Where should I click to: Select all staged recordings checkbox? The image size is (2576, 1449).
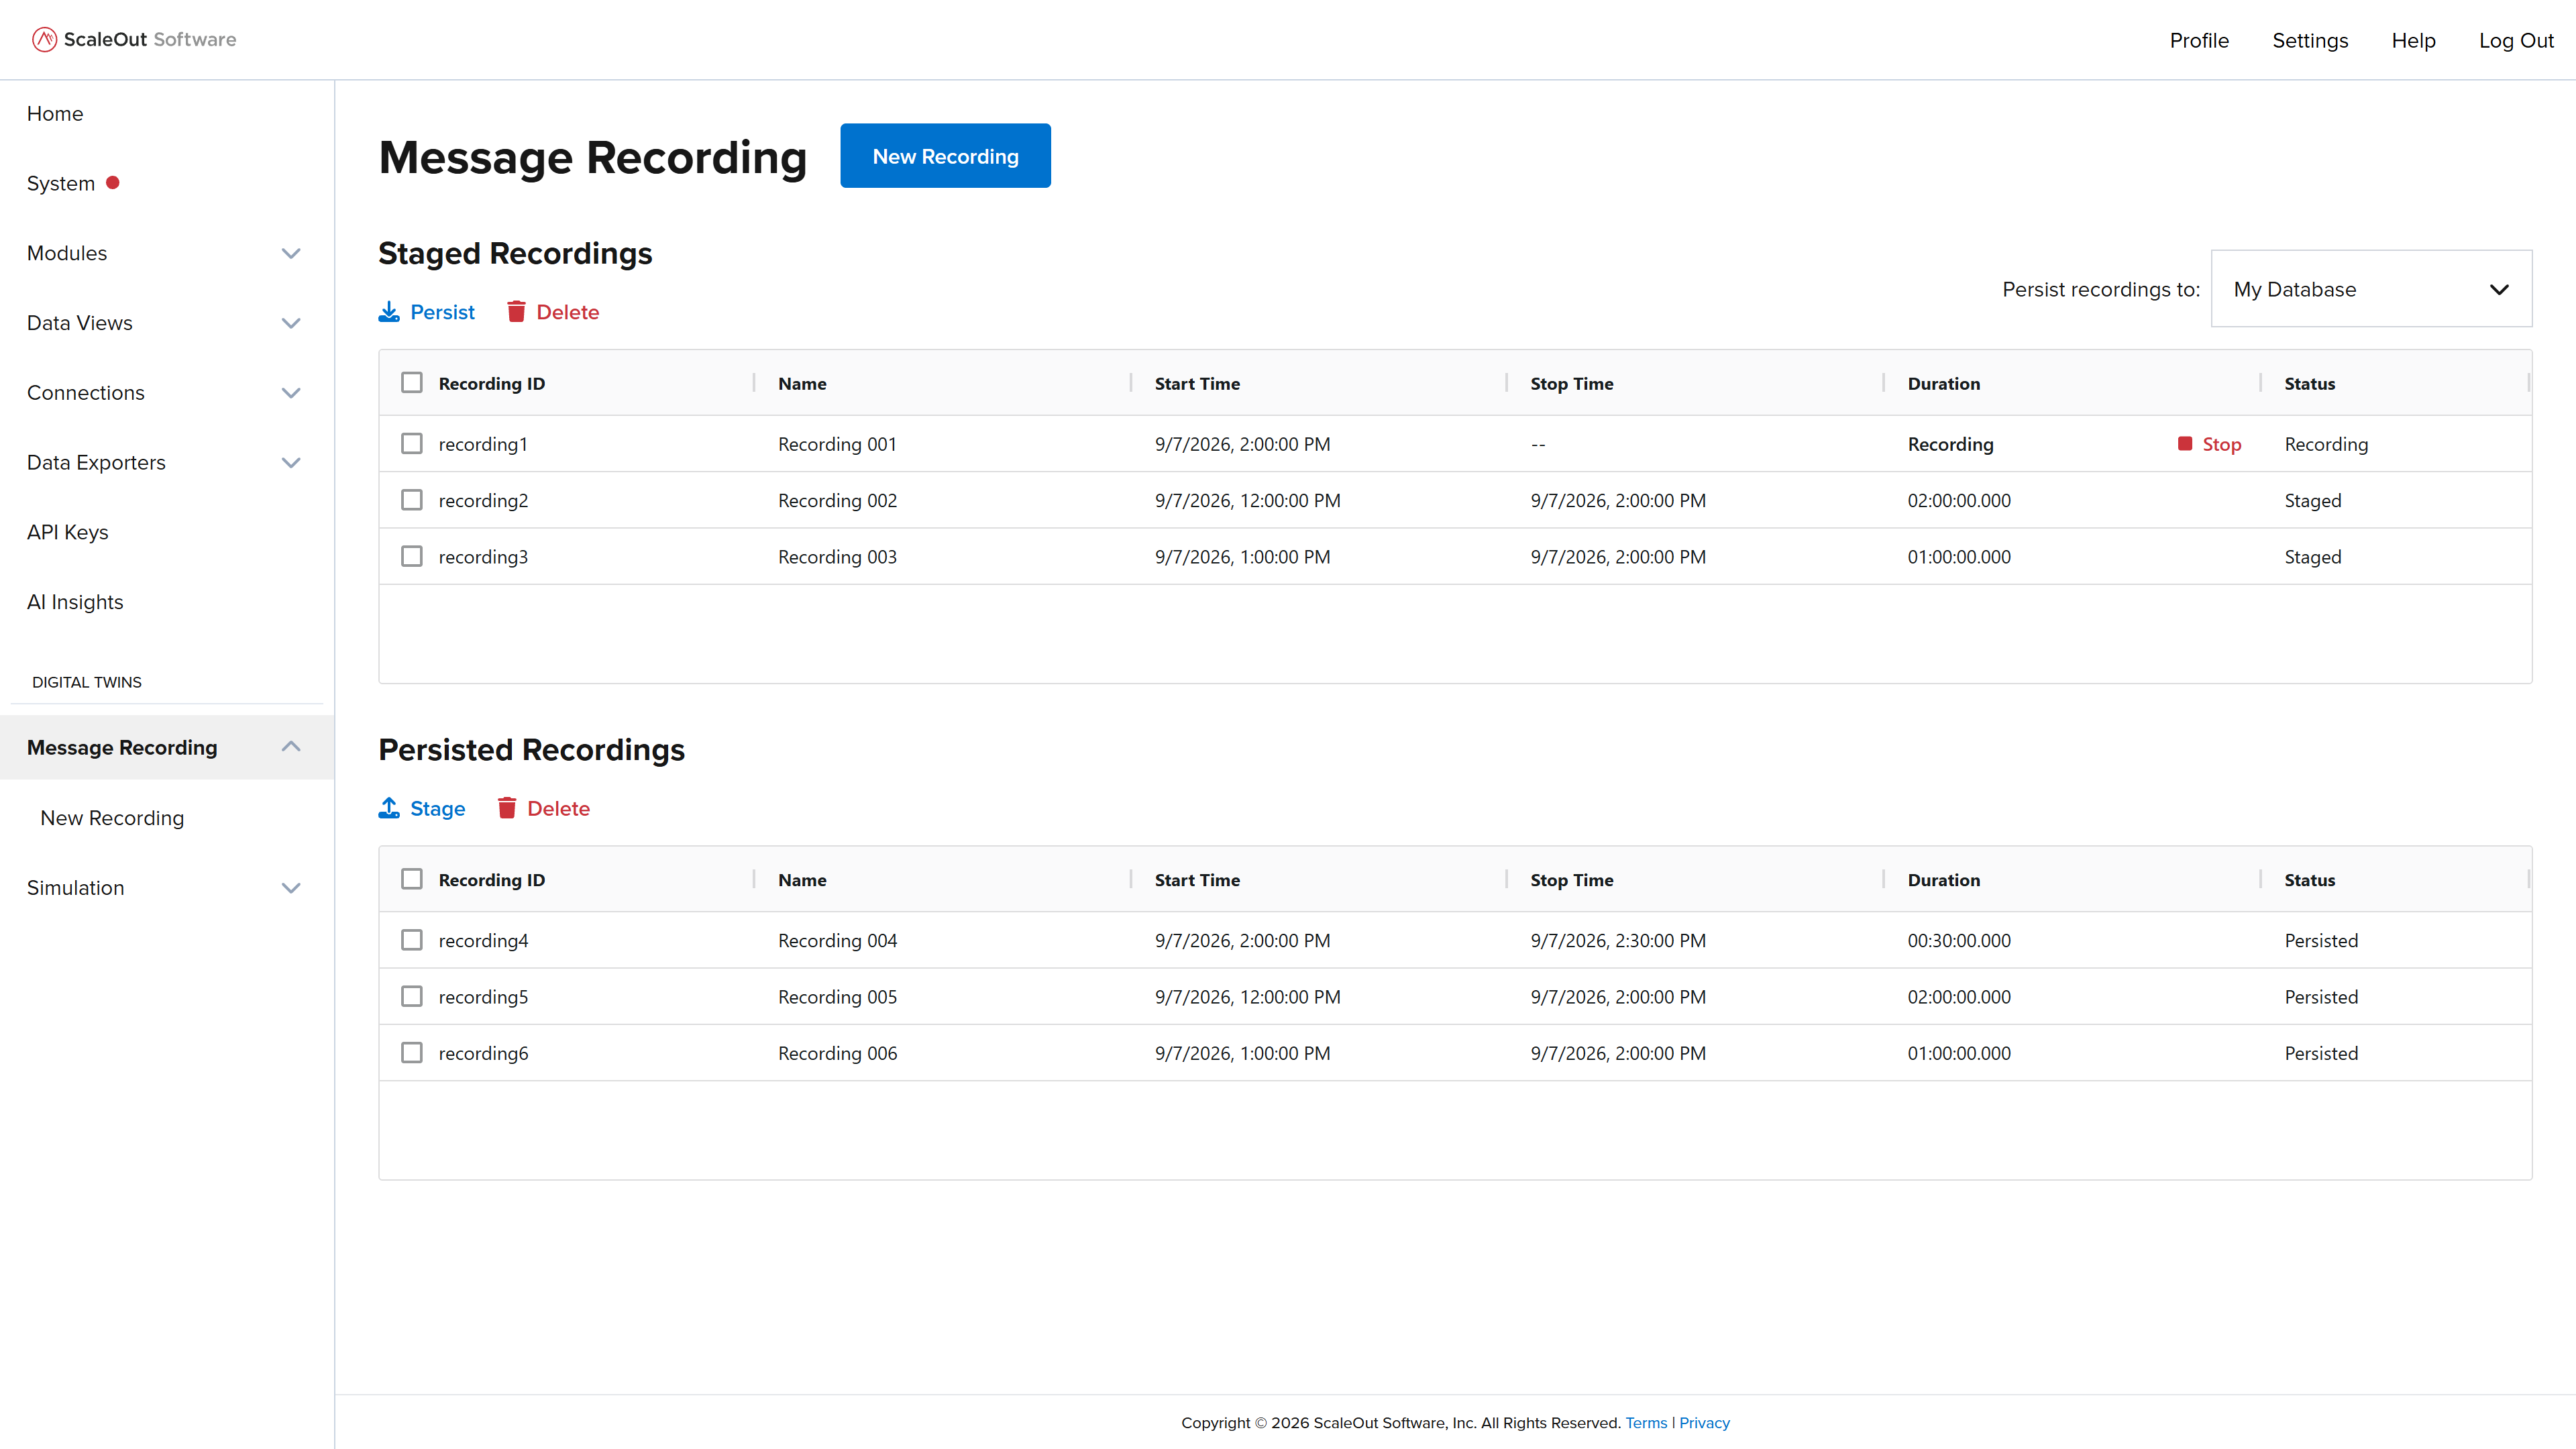412,383
